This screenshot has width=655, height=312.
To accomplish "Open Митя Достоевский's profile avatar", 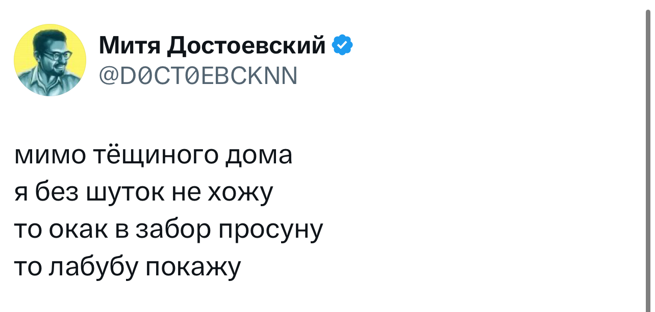I will (50, 60).
